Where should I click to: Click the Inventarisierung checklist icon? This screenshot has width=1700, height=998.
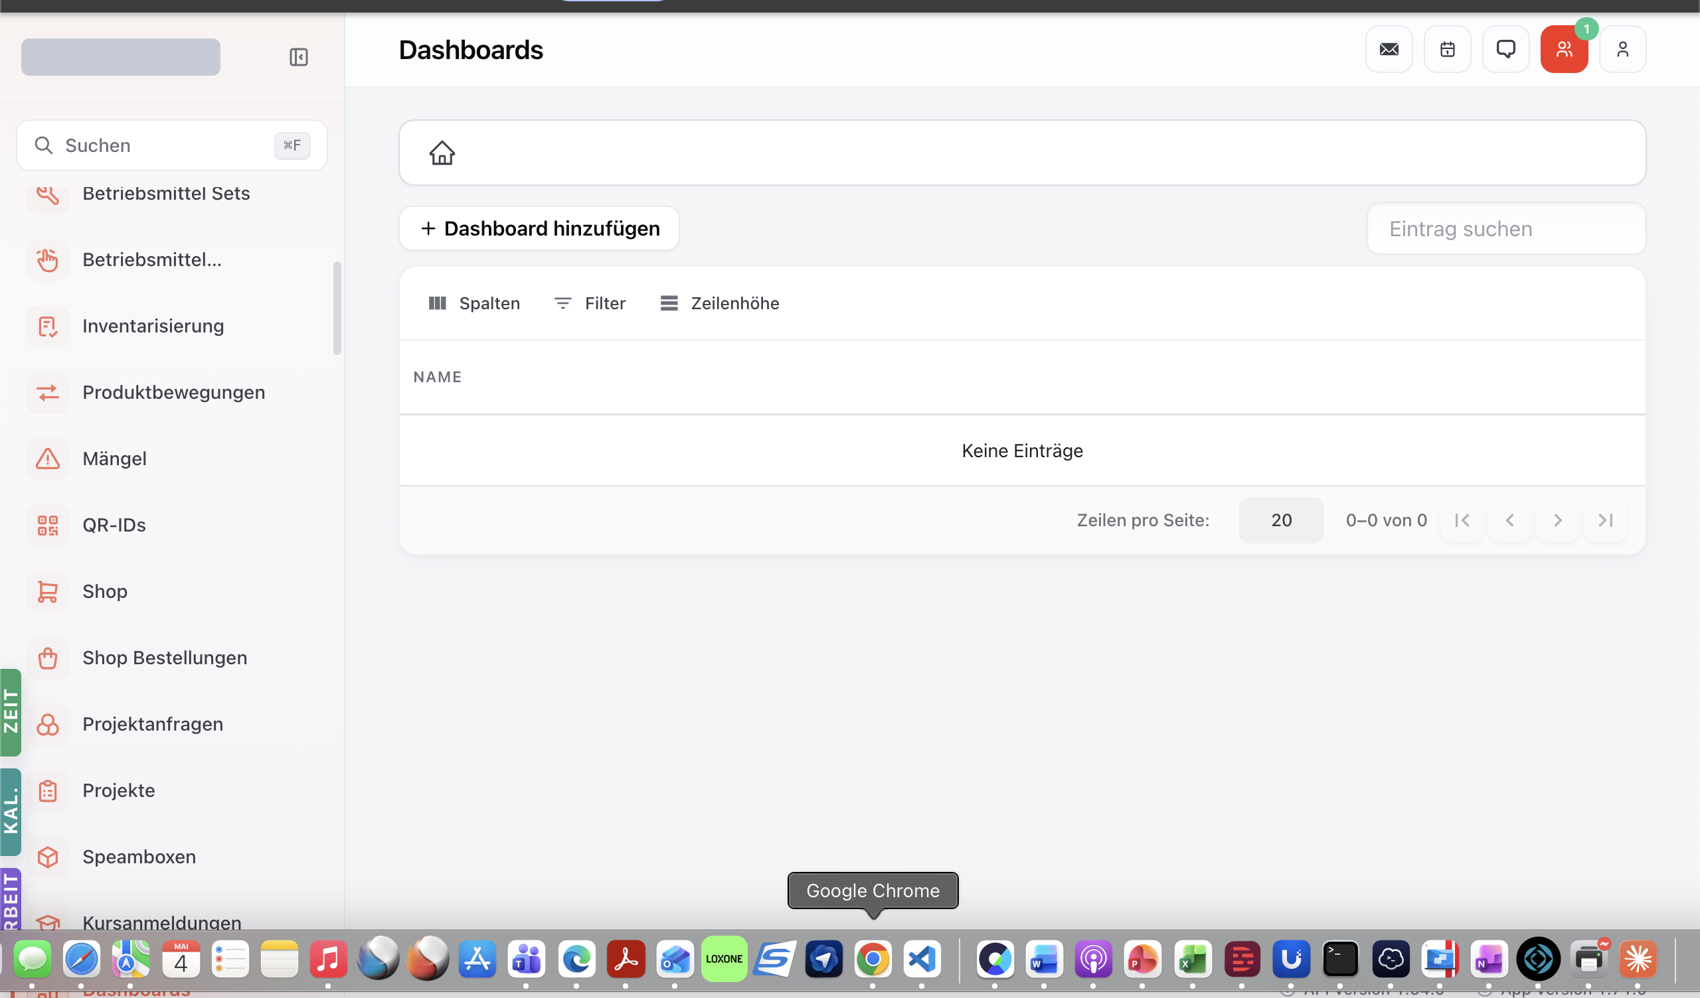[x=47, y=326]
